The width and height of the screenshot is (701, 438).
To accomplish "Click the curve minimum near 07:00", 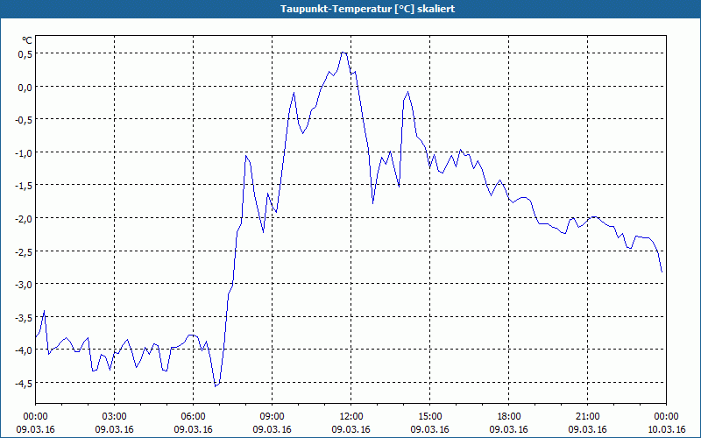I will [216, 386].
